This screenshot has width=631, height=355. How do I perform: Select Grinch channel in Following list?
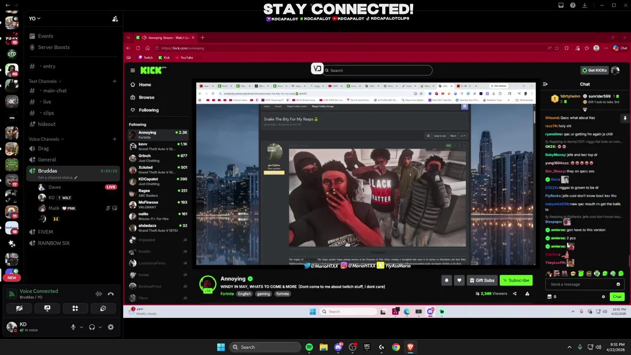coord(158,158)
